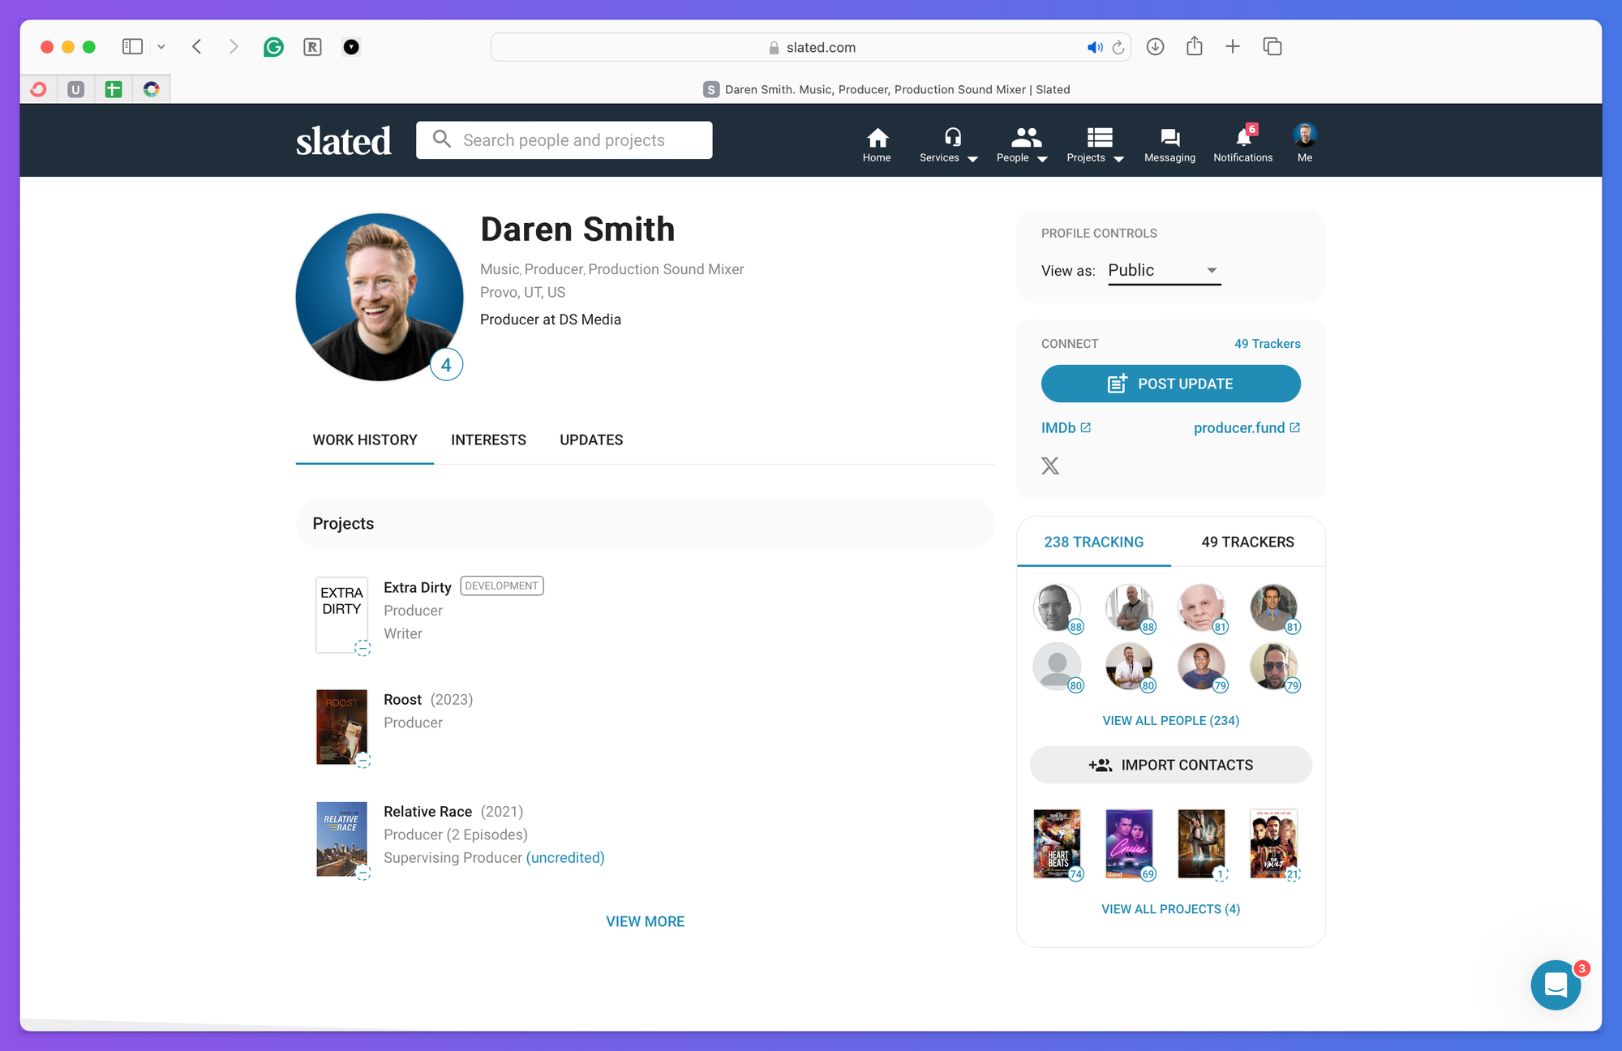The height and width of the screenshot is (1051, 1622).
Task: Open the Extra Dirty project title
Action: click(x=417, y=587)
